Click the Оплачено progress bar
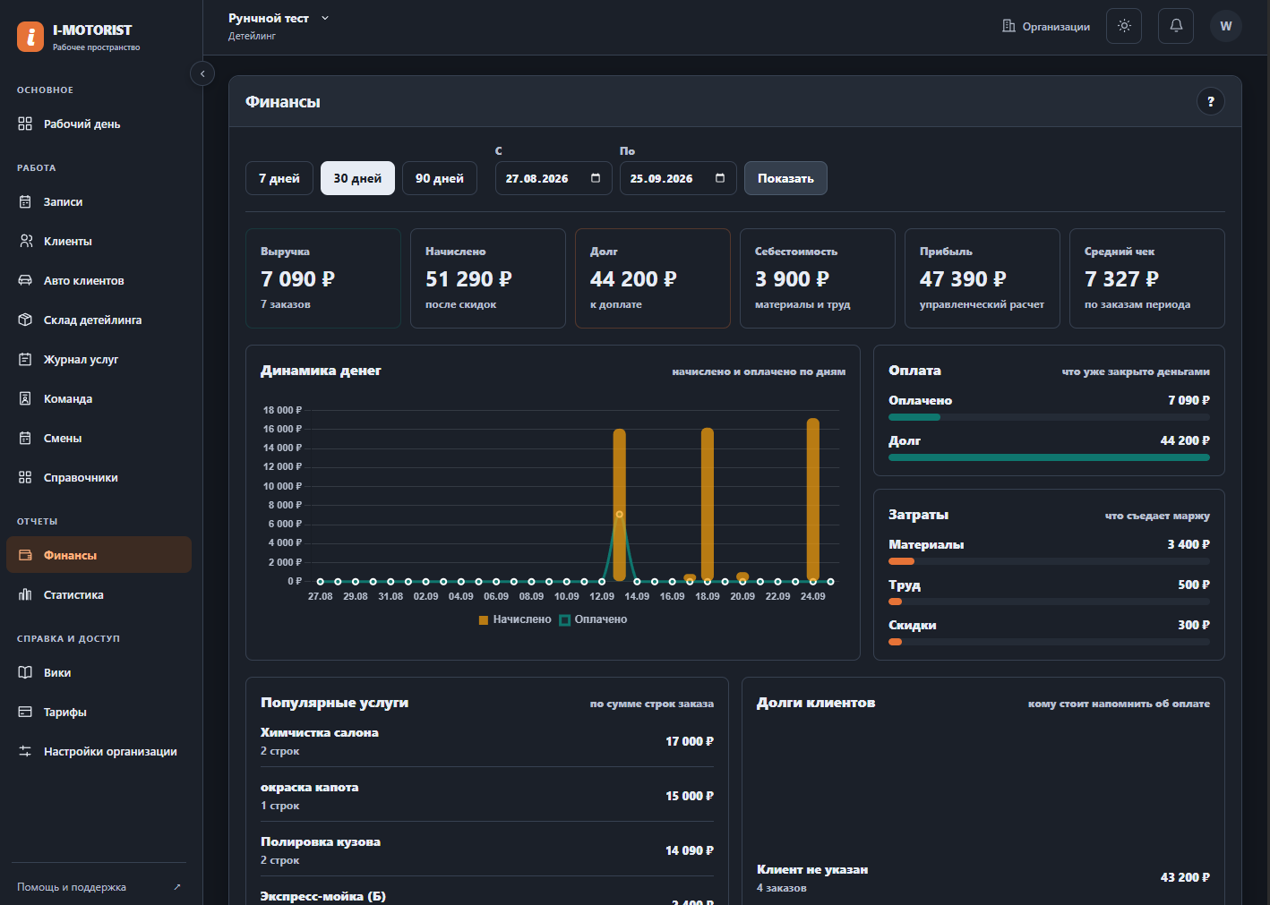This screenshot has height=905, width=1270. point(1049,417)
